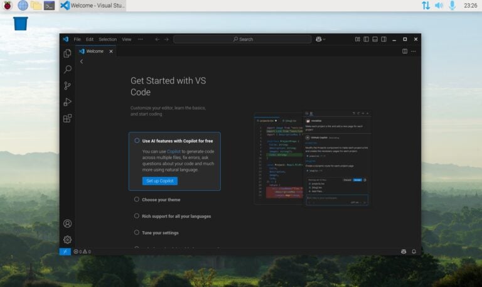Select the Visual Studio Code taskbar entry
Viewport: 482px width, 287px height.
click(x=92, y=5)
